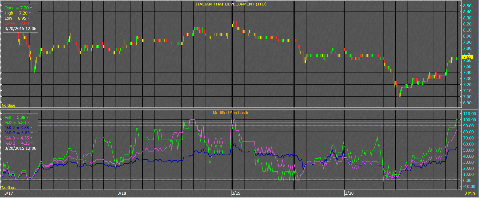This screenshot has height=198, width=479.
Task: Click the 8.50 value on price axis
Action: (x=467, y=6)
